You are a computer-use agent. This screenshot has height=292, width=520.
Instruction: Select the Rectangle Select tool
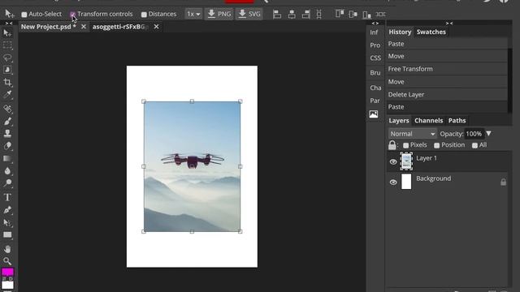[7, 45]
